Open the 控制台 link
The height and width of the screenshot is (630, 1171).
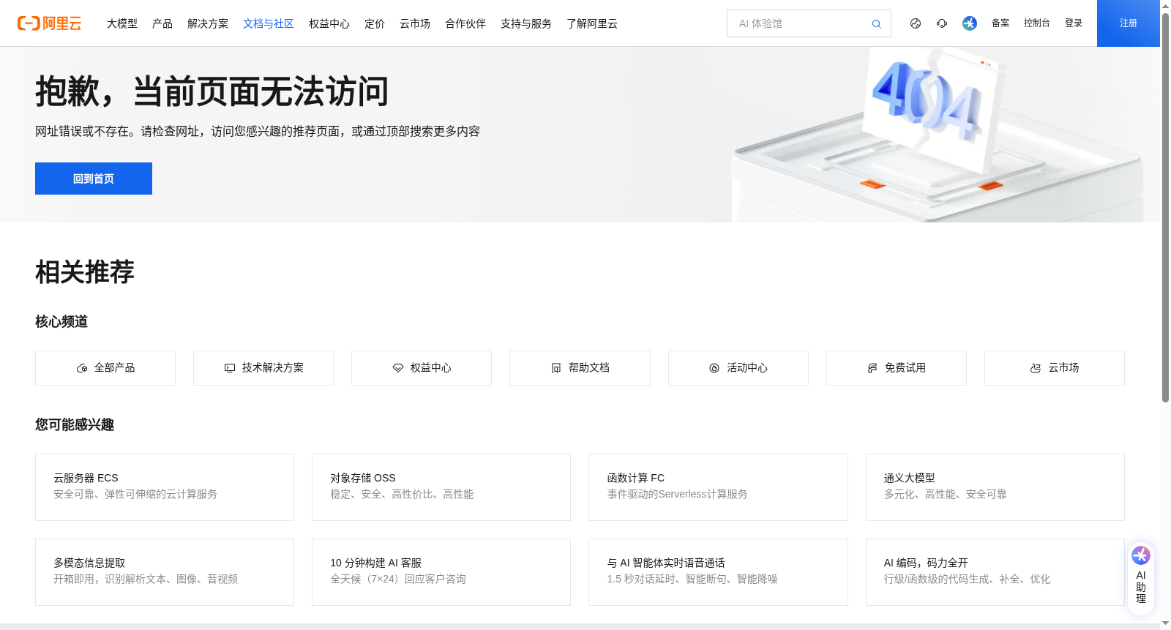[1037, 23]
